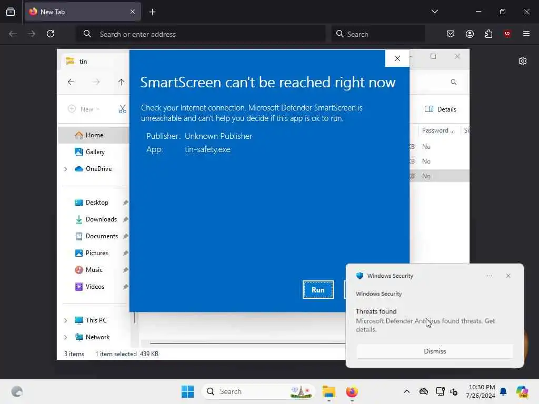Click the '1 item selected 439 KB' status text
Screen dimensions: 539x404
[x=127, y=354]
